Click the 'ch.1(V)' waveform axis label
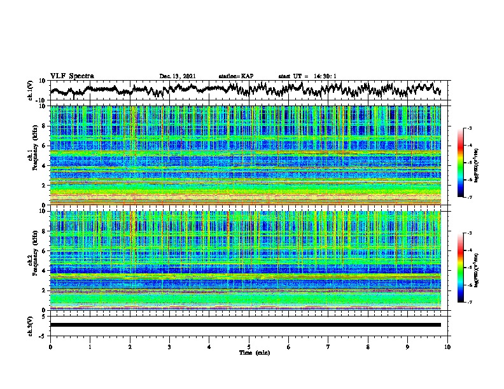Image resolution: width=504 pixels, height=389 pixels. pos(31,90)
